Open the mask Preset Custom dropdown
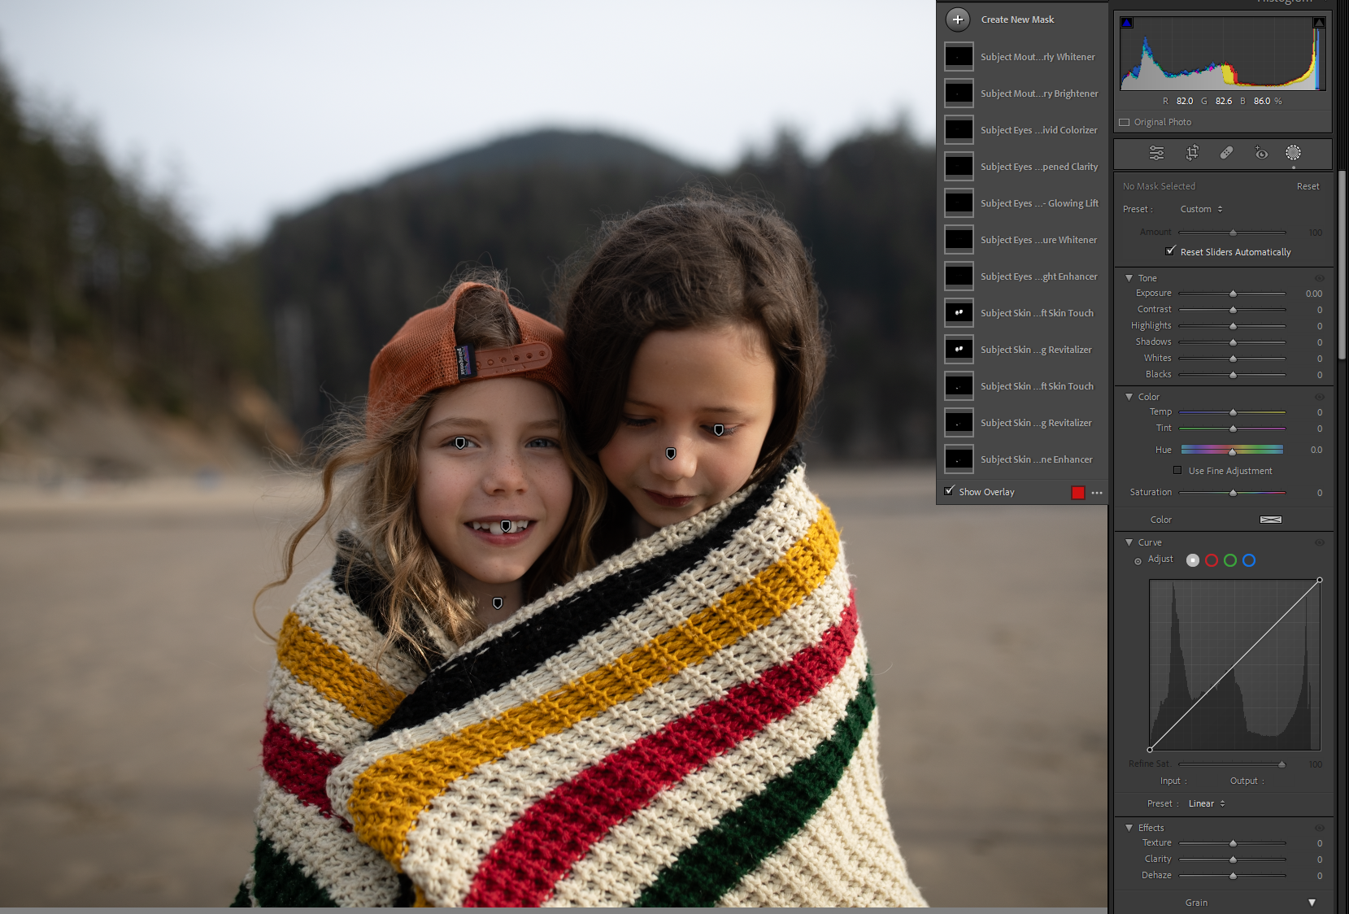The width and height of the screenshot is (1349, 914). [1201, 210]
